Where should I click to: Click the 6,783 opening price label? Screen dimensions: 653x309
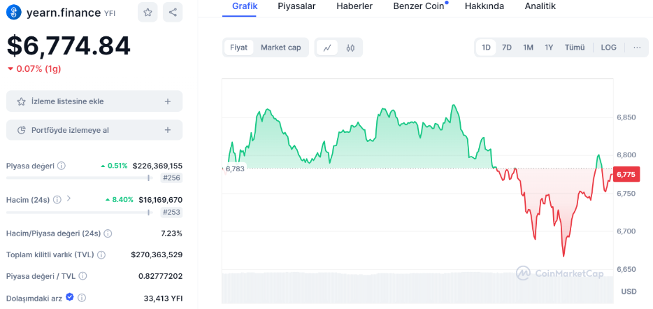[235, 168]
